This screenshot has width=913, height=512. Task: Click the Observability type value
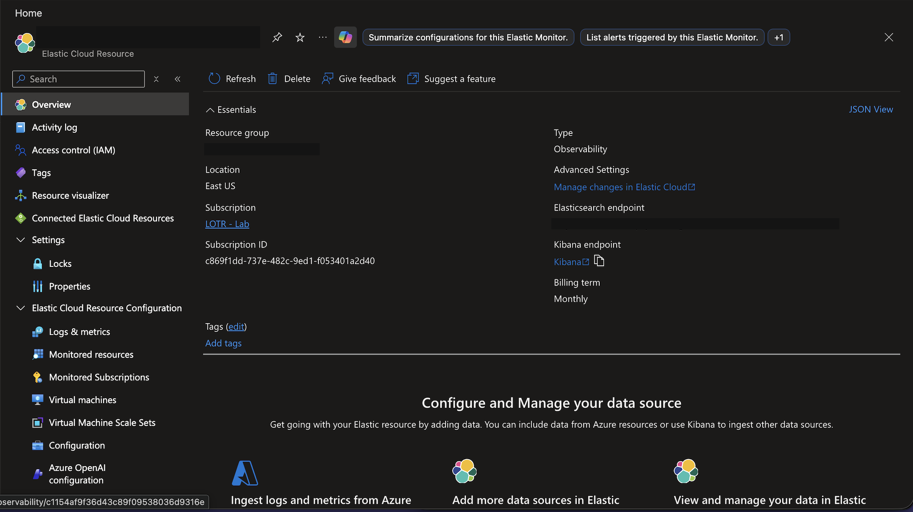coord(581,149)
